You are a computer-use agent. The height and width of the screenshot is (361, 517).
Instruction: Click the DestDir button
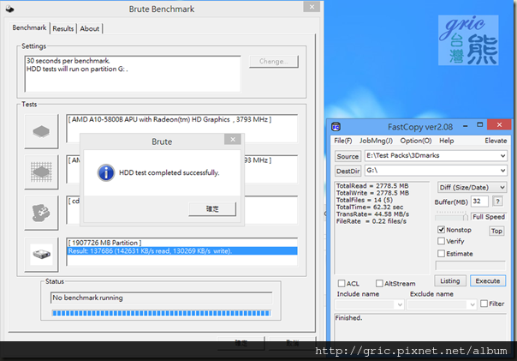(x=348, y=171)
